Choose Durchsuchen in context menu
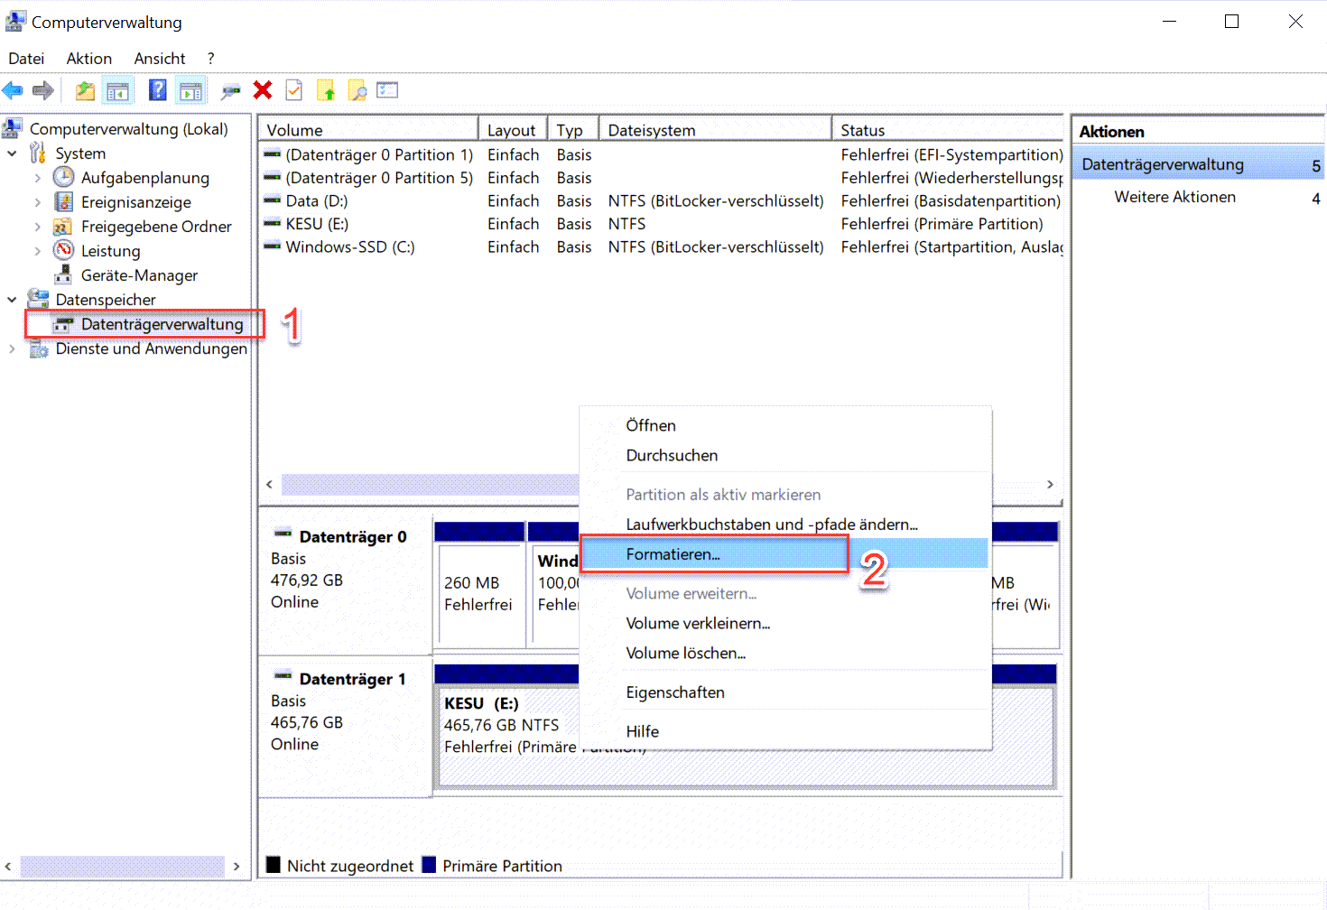The height and width of the screenshot is (910, 1327). coord(784,455)
